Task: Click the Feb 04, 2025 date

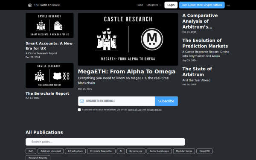Action: [189, 32]
